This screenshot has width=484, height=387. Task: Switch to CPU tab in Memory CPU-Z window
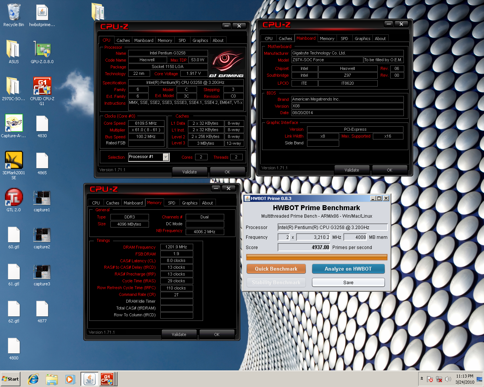pyautogui.click(x=96, y=203)
